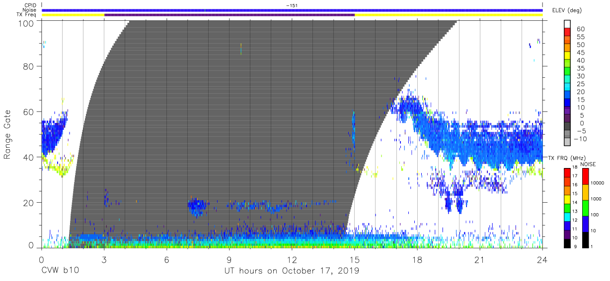Click the orange segment of the NOISE colorbar
Screen dimensions: 610x281
(586, 192)
